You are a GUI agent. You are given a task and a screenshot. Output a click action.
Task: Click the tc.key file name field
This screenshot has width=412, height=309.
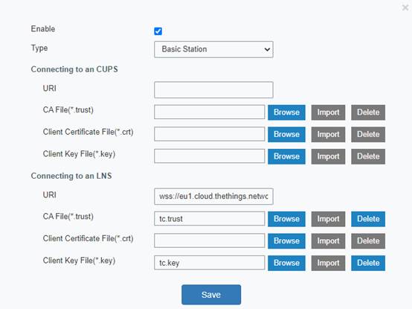tap(210, 262)
